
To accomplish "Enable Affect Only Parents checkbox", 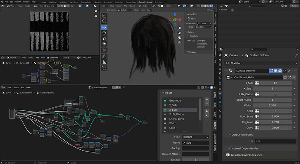I will point(198,47).
